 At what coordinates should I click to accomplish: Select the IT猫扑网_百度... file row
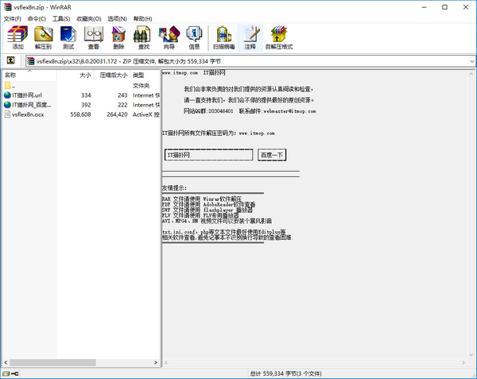tap(81, 105)
